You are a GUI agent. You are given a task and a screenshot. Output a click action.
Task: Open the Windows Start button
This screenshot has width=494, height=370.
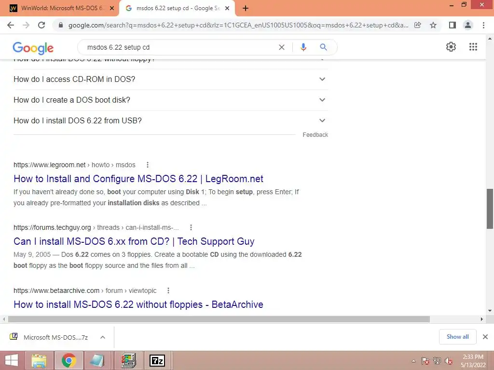pyautogui.click(x=12, y=360)
